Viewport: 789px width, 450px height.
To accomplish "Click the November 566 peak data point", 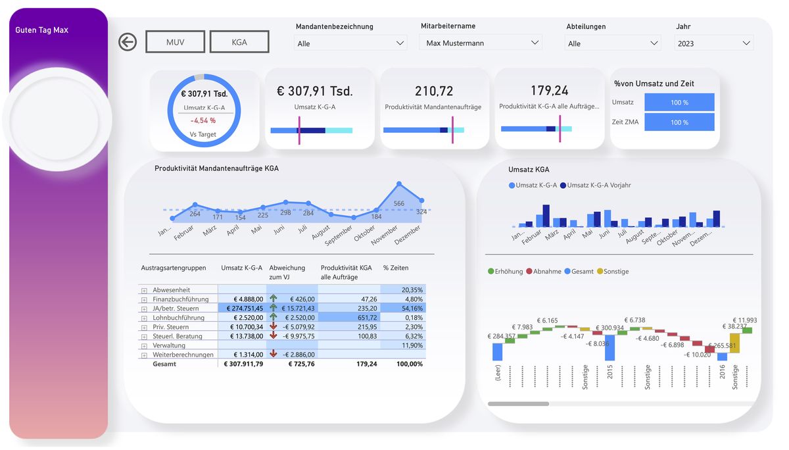I will click(399, 185).
